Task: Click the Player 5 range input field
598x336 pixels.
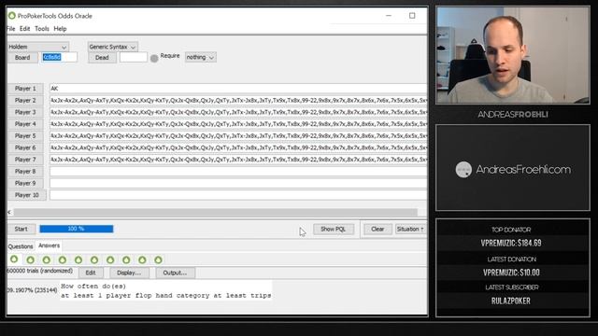Action: (x=238, y=135)
